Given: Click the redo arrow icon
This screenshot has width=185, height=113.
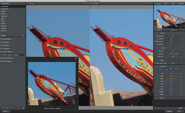Looking at the screenshot, I should point(158,108).
